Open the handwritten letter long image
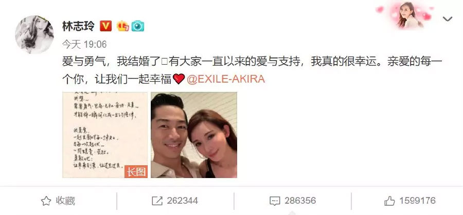This screenshot has width=463, height=215. [105, 135]
